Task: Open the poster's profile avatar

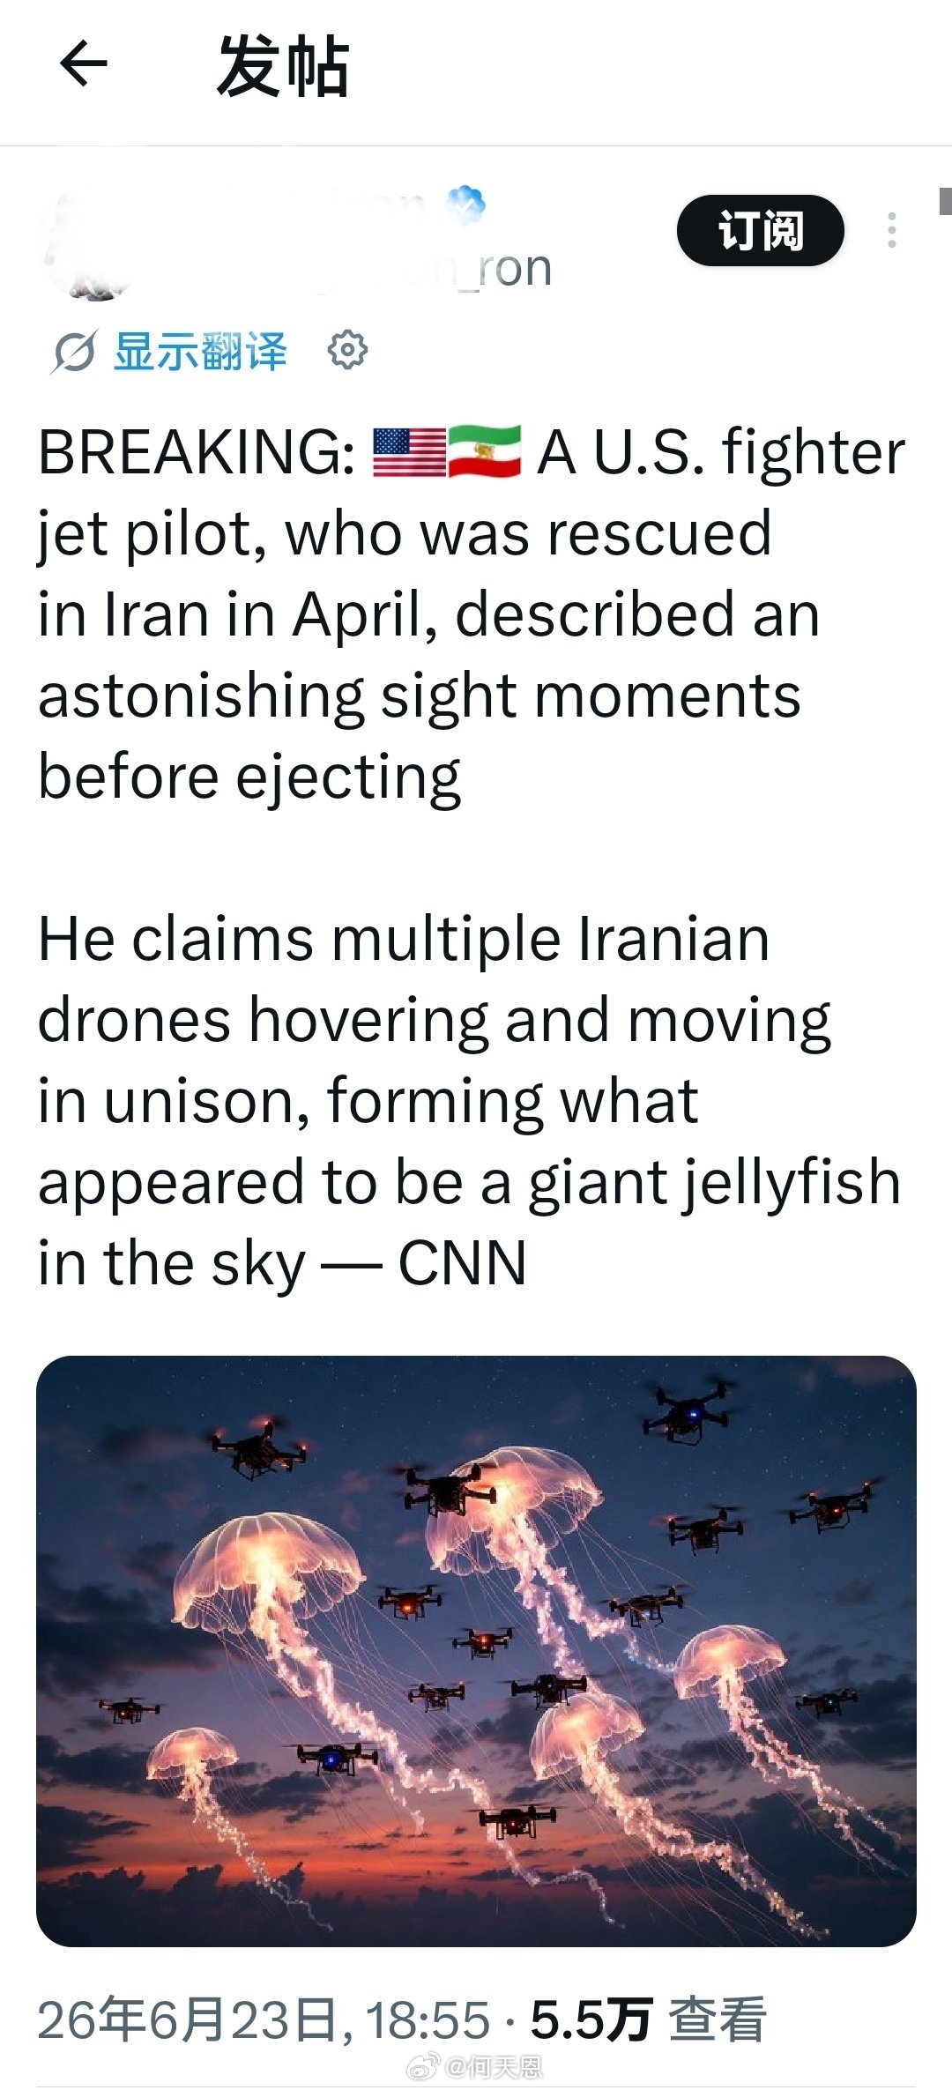Action: 88,247
